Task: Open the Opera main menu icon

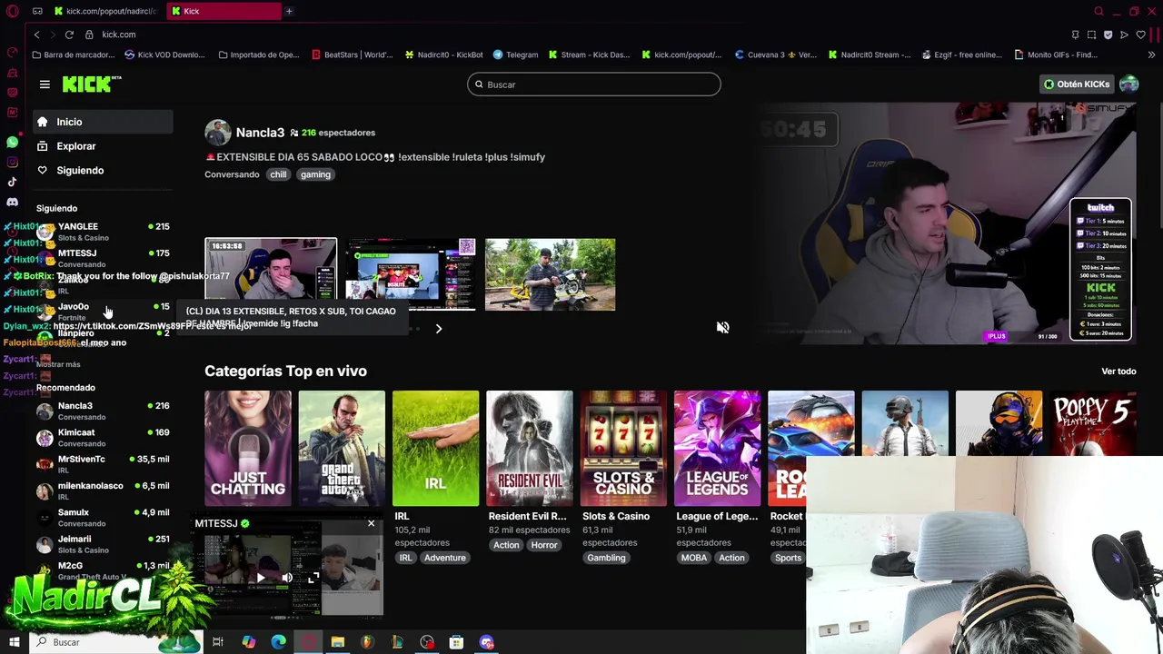Action: click(13, 11)
